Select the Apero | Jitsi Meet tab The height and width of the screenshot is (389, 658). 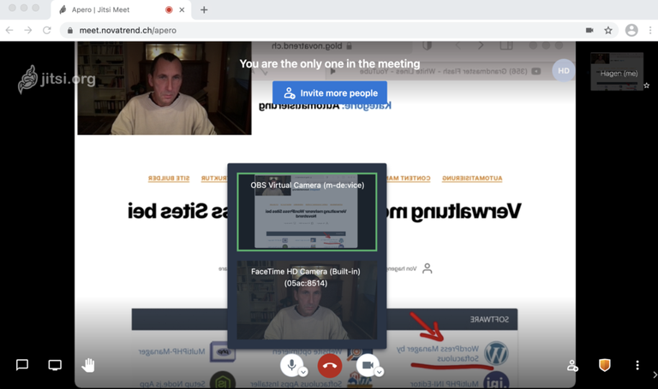coord(121,9)
